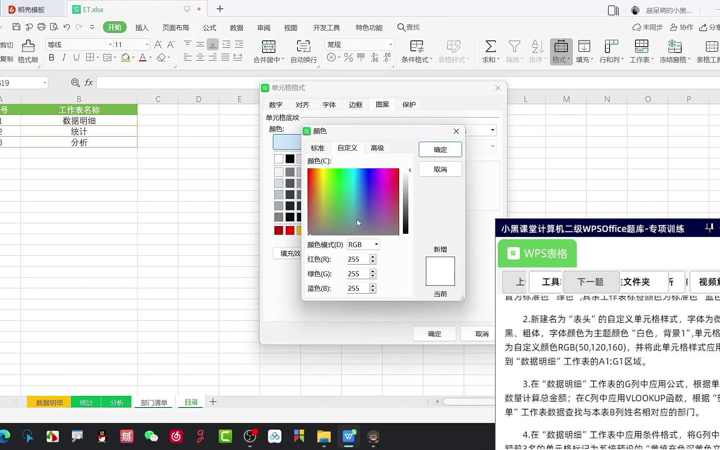Toggle italic text formatting
Image resolution: width=720 pixels, height=450 pixels.
pos(64,57)
